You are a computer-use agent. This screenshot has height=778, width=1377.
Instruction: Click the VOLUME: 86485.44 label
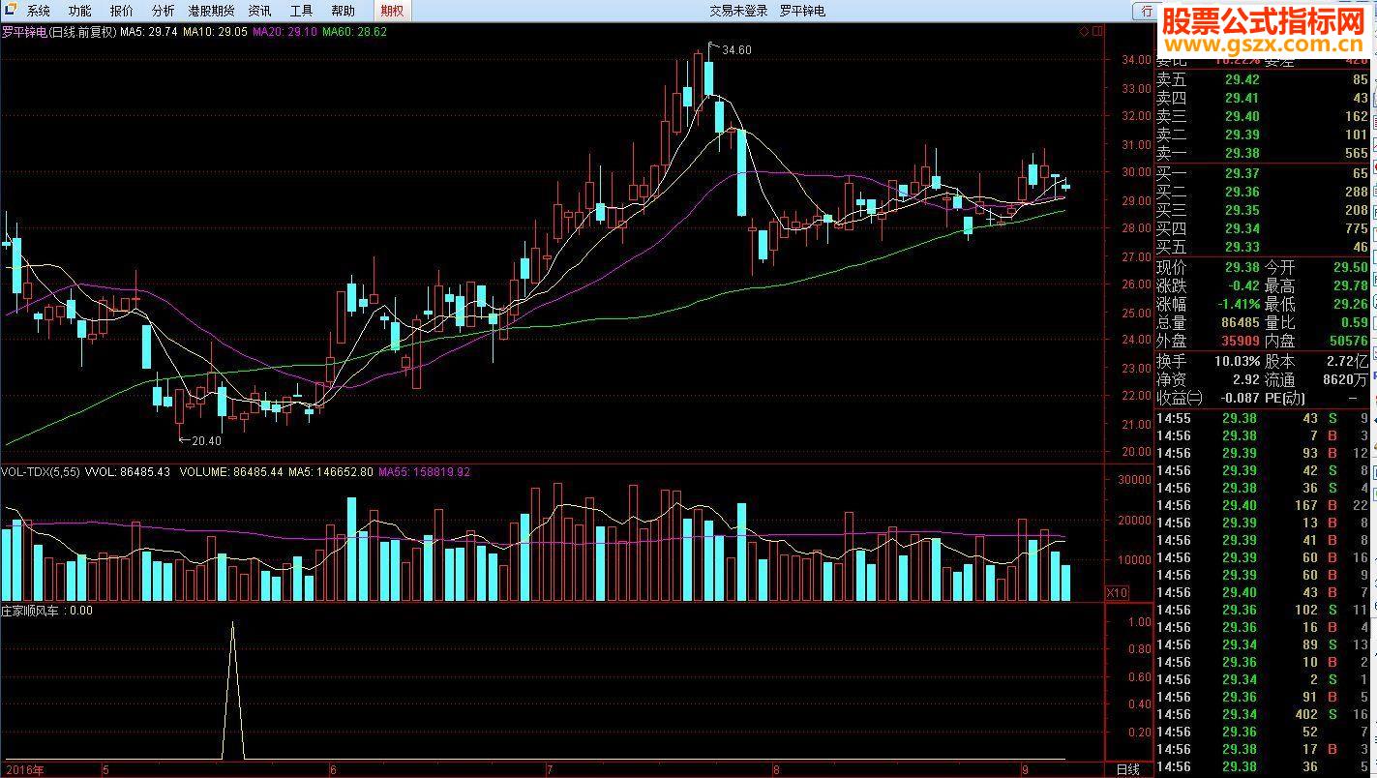tap(229, 472)
